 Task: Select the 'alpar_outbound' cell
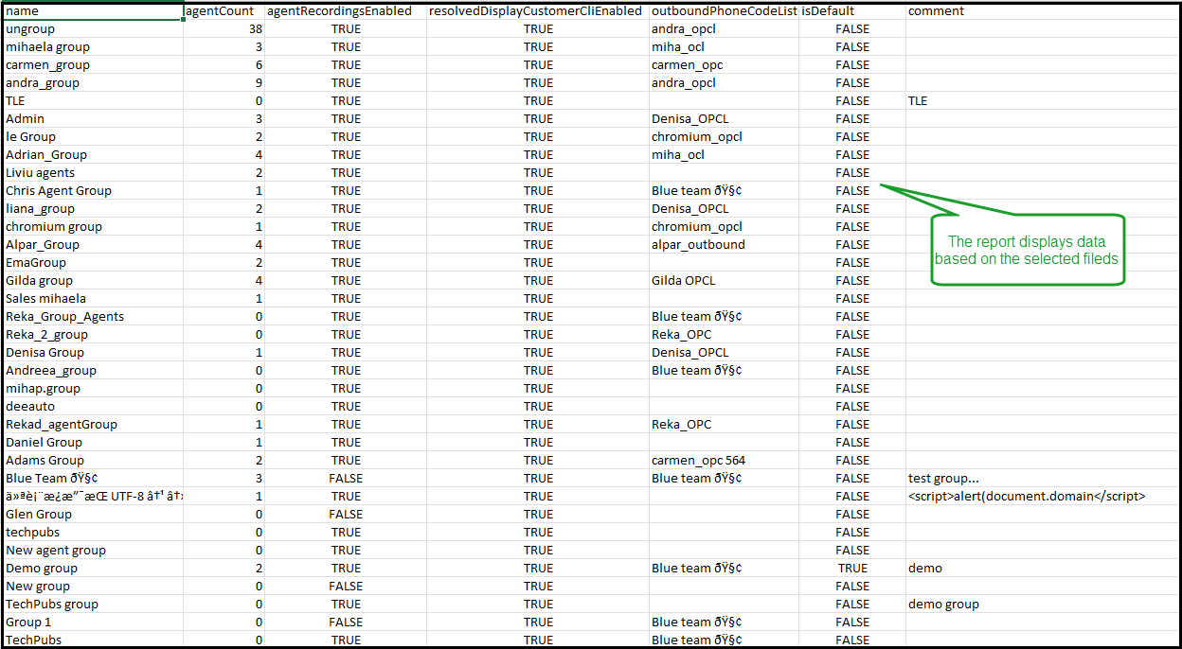coord(724,245)
